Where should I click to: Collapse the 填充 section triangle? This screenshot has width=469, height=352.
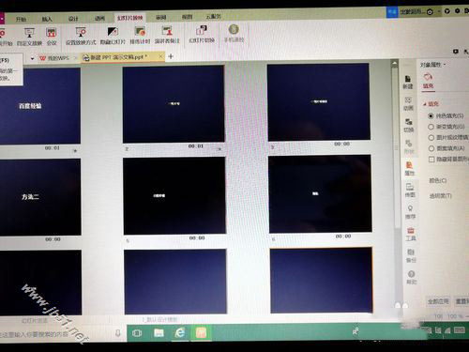pyautogui.click(x=425, y=104)
